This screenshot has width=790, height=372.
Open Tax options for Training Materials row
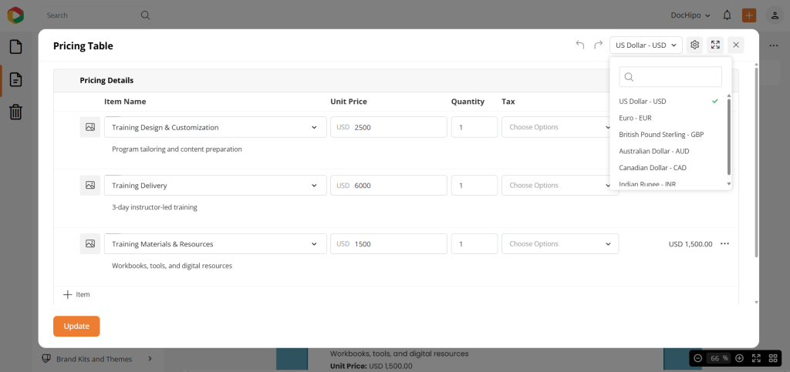pos(560,244)
